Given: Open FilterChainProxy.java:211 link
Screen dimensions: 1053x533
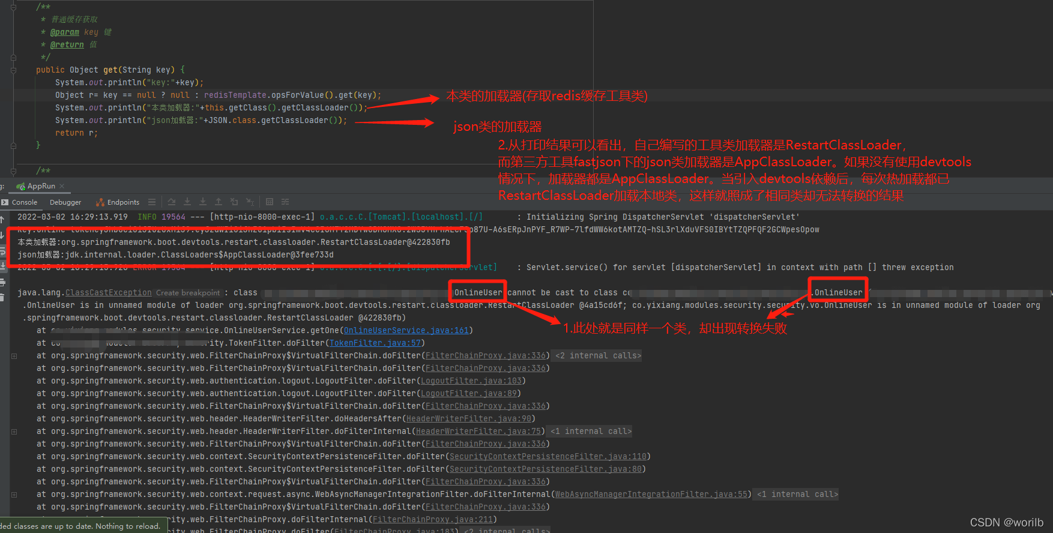Looking at the screenshot, I should [433, 519].
